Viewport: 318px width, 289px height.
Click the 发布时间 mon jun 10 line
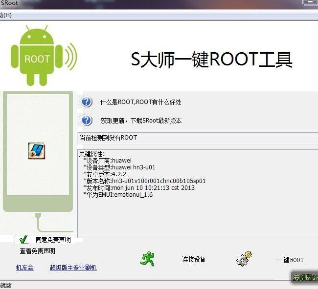tap(139, 188)
